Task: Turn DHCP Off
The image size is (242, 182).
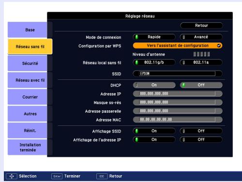Action: click(x=201, y=85)
